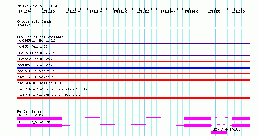258x136 pixels.
Task: Open variant label esv2659754 (1000GenomesConsortiumPhase1)
Action: pyautogui.click(x=52, y=89)
